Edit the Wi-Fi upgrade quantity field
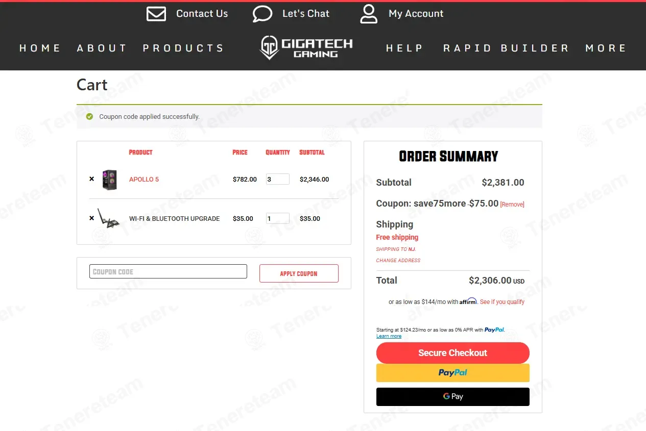 pyautogui.click(x=278, y=218)
